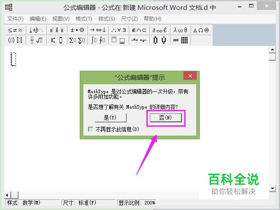Viewport: 280px width, 210px height.
Task: Click the empty equation slot in the editing area
Action: click(x=13, y=59)
